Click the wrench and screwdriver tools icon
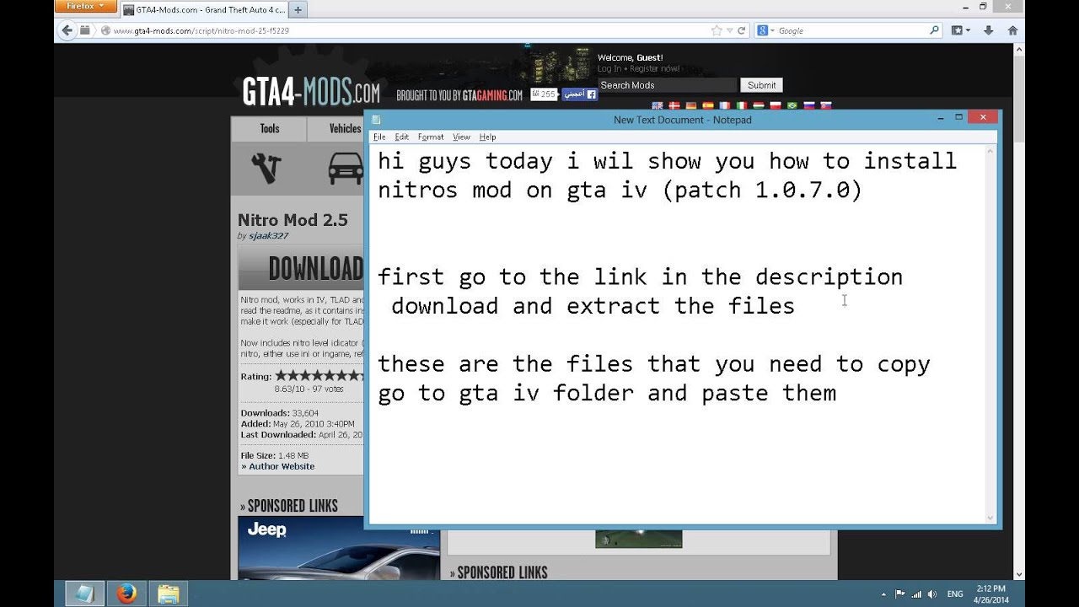Screen dimensions: 1079x607 266,168
